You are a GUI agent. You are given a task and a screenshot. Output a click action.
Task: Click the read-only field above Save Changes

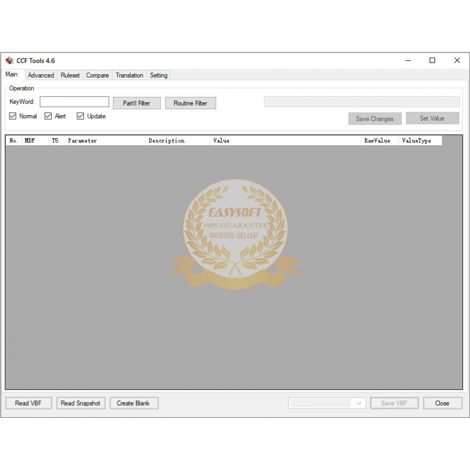(361, 102)
